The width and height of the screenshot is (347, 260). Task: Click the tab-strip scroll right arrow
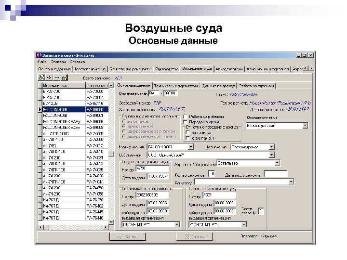point(311,68)
